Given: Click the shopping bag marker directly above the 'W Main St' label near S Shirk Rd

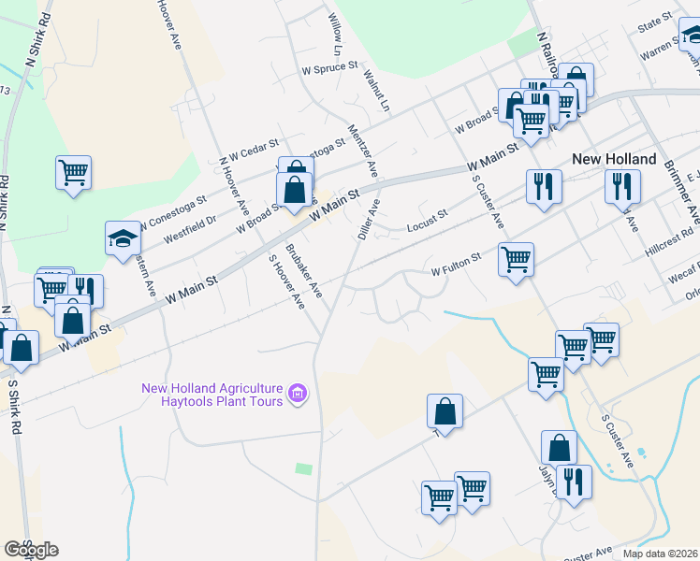Looking at the screenshot, I should coord(72,324).
